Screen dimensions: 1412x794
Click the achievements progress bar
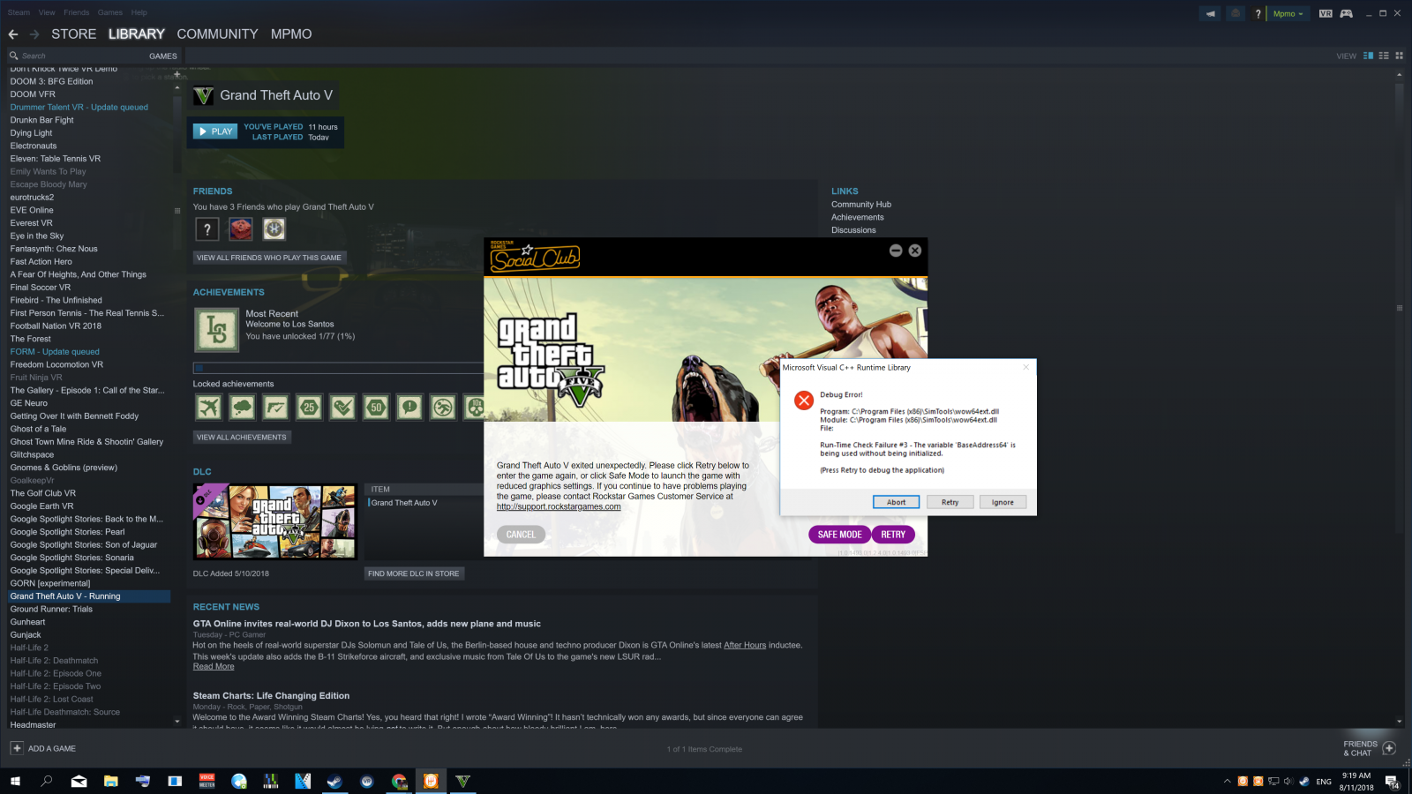coord(338,368)
